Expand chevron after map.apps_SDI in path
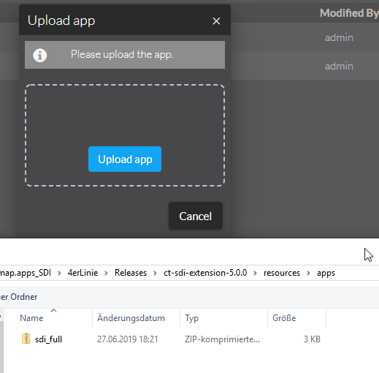 pyautogui.click(x=59, y=273)
